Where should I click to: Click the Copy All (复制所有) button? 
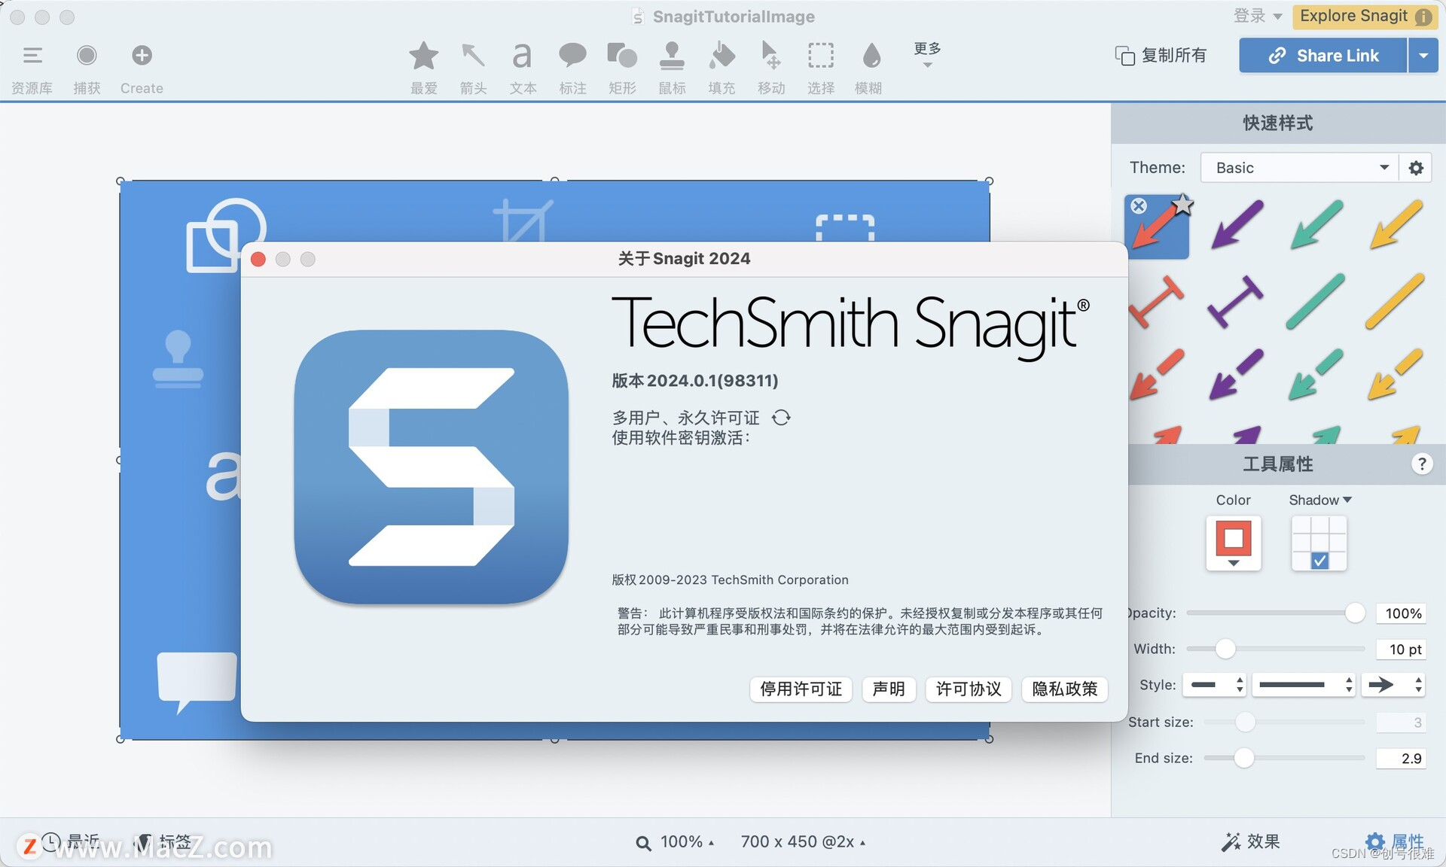pyautogui.click(x=1161, y=56)
